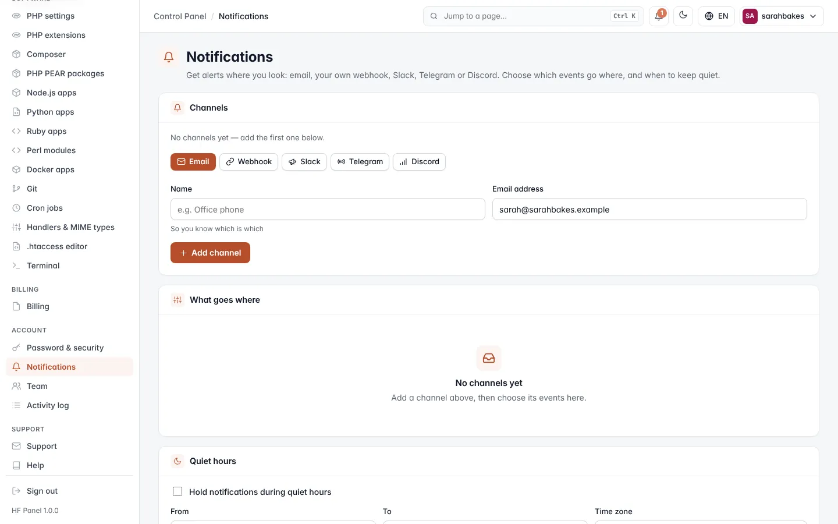Select the Webhook channel type
Image resolution: width=838 pixels, height=524 pixels.
(248, 162)
